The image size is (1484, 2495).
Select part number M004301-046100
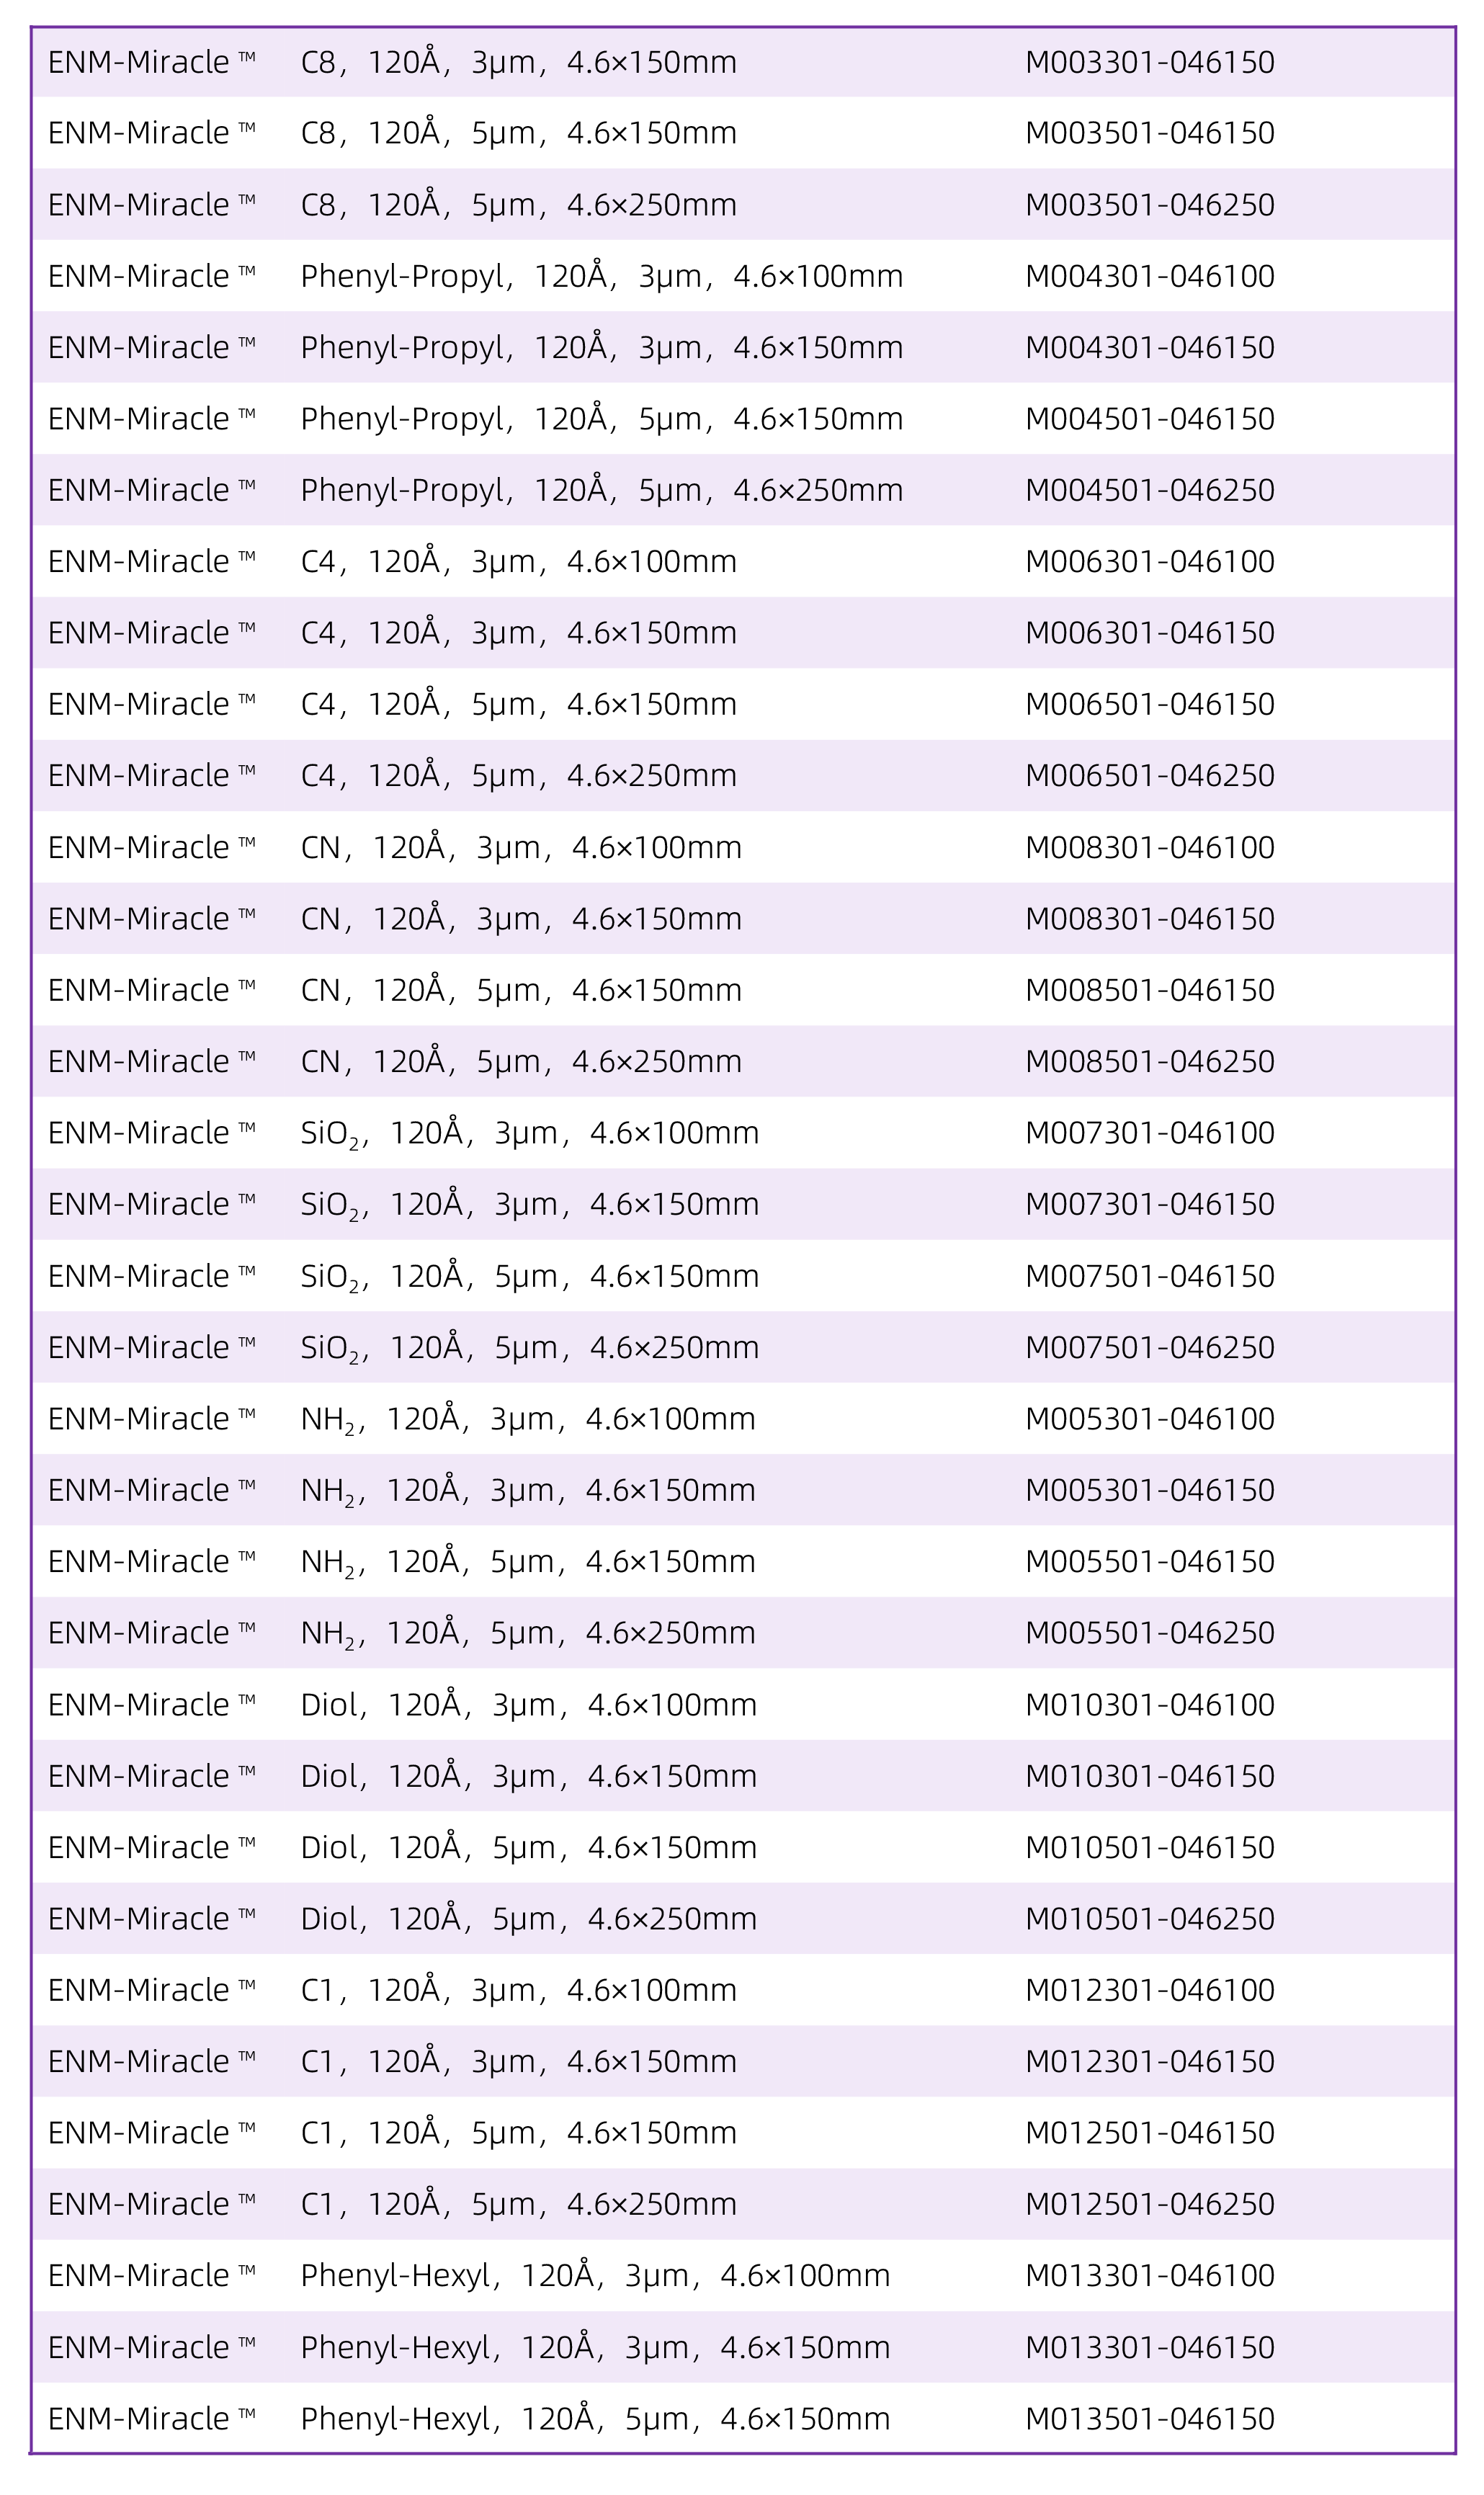pos(1149,276)
